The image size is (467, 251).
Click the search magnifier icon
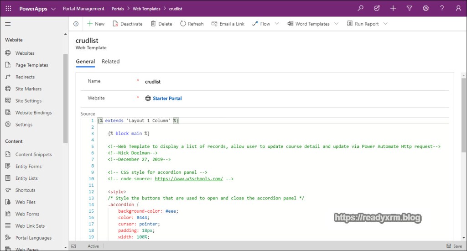pos(361,8)
